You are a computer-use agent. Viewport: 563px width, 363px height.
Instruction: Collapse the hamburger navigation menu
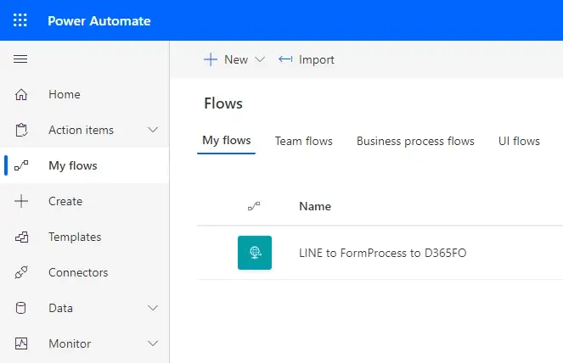pyautogui.click(x=20, y=59)
